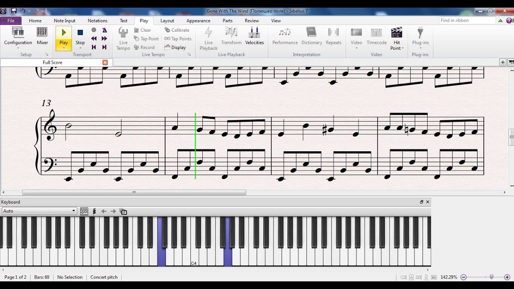
Task: Expand the Video dropdown arrow
Action: point(356,48)
